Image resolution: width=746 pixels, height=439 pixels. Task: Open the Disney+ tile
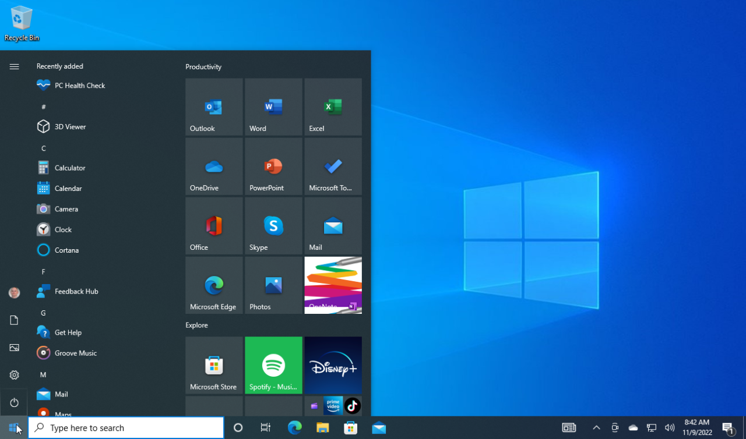pos(333,365)
